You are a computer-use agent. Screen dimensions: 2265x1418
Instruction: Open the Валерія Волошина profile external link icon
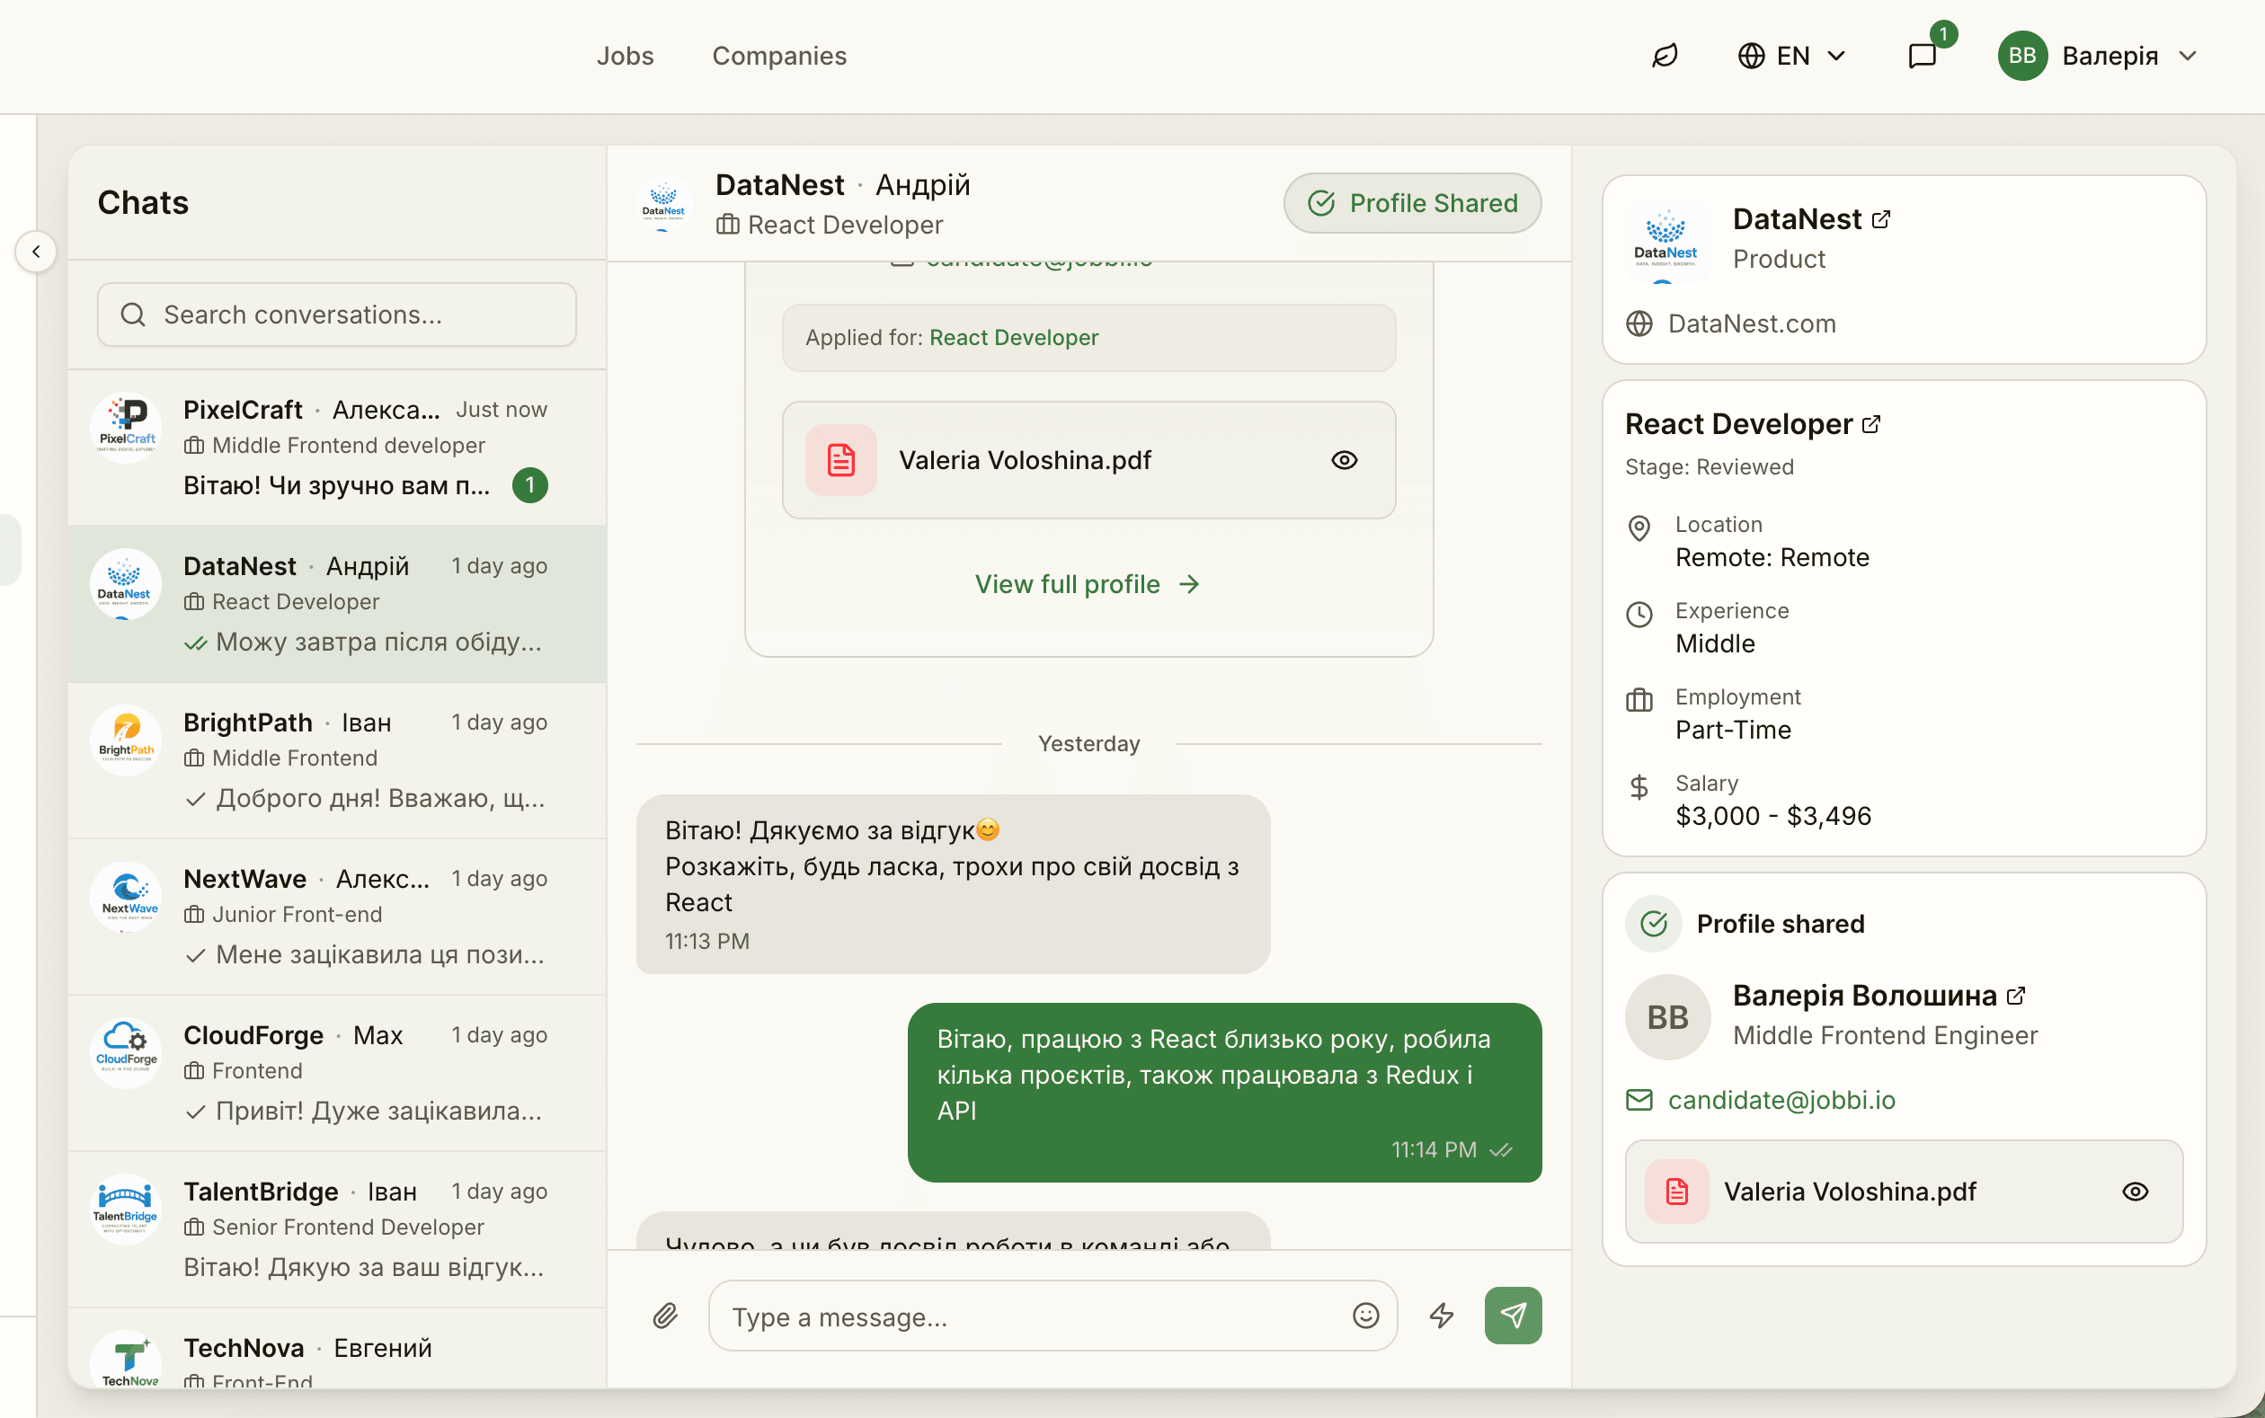pos(2015,995)
